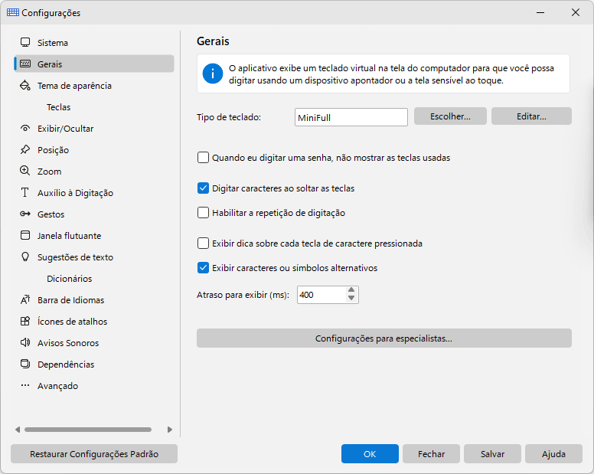This screenshot has width=594, height=474.
Task: Click the Gestos arrow icon
Action: pos(25,214)
